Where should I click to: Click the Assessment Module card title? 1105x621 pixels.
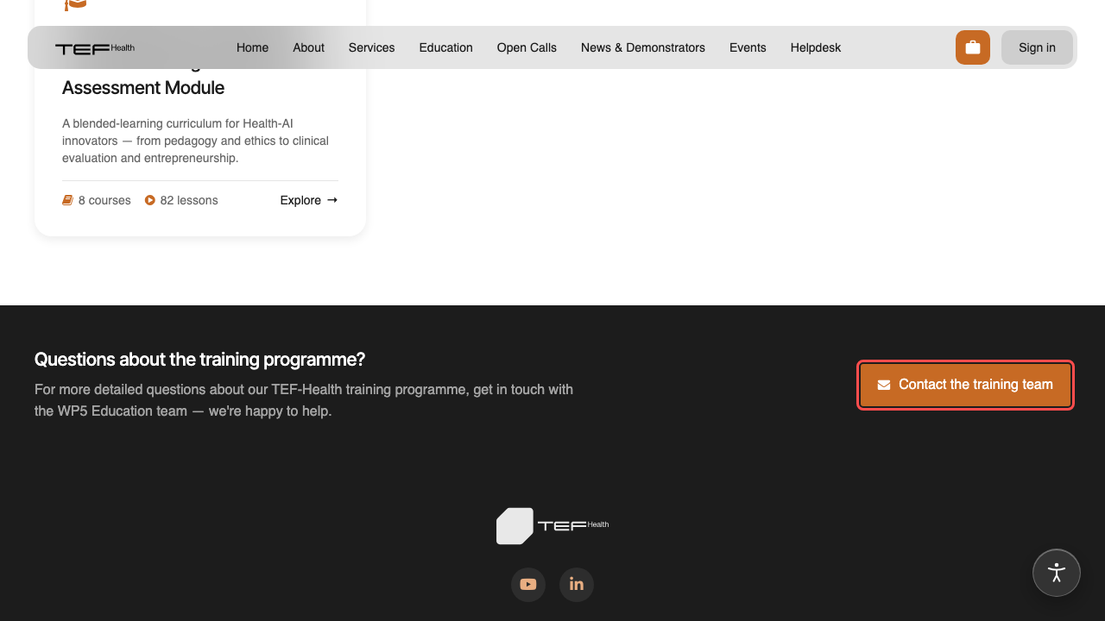point(143,87)
